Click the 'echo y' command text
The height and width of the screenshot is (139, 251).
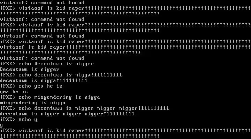(x=28, y=120)
